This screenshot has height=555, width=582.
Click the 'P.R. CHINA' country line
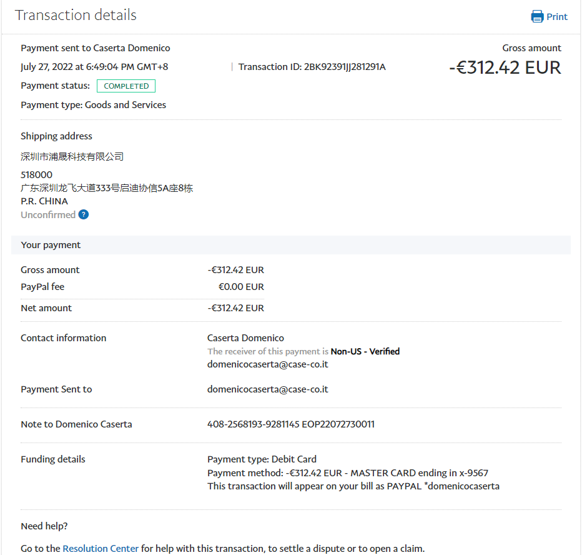[x=44, y=201]
